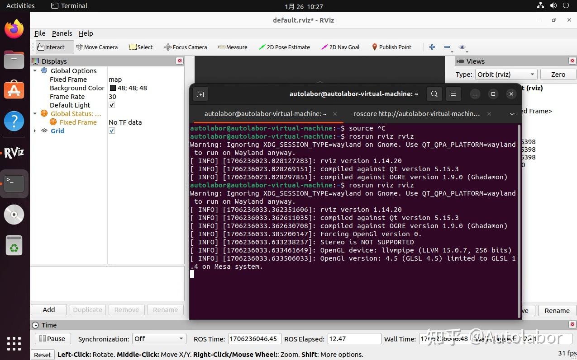Pause the Time playback
The image size is (577, 360).
tap(52, 338)
